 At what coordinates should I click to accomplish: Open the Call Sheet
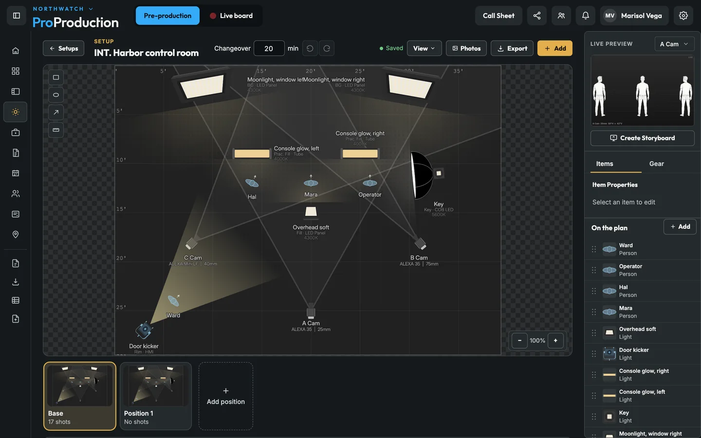coord(498,16)
